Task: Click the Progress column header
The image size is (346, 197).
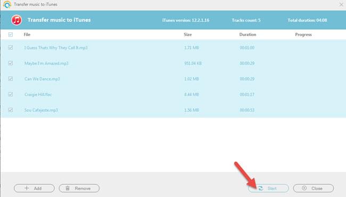Action: coord(303,35)
